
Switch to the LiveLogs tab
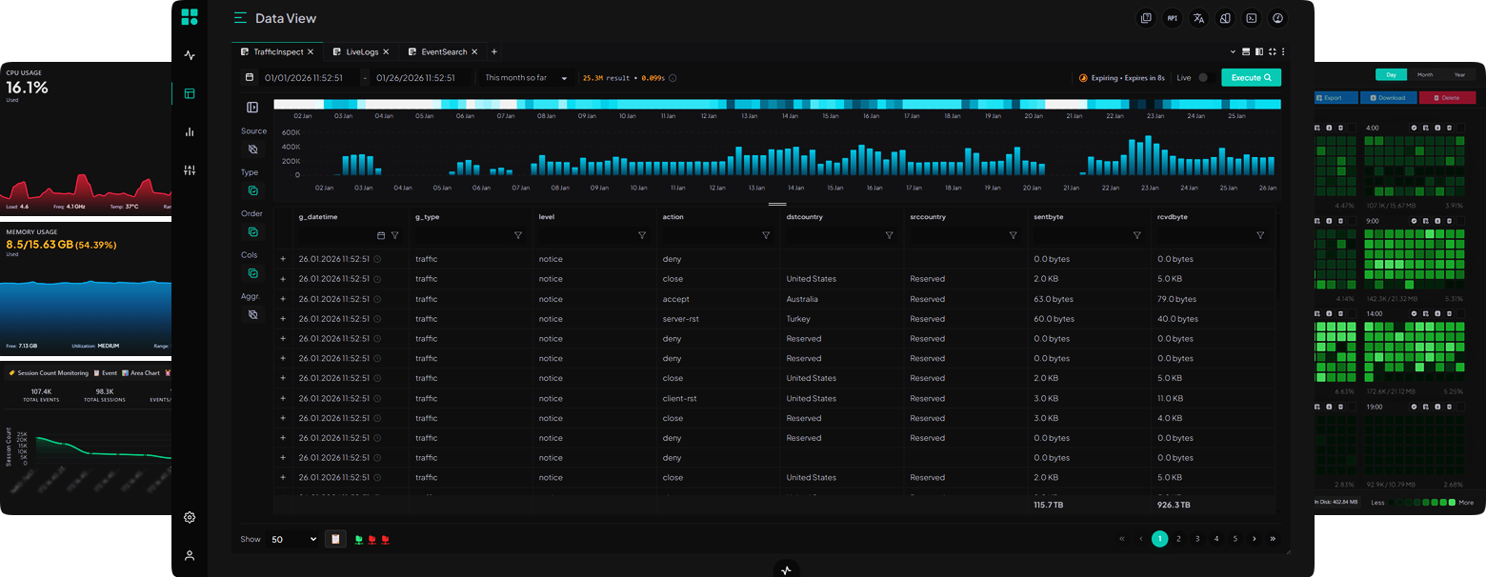click(x=363, y=51)
